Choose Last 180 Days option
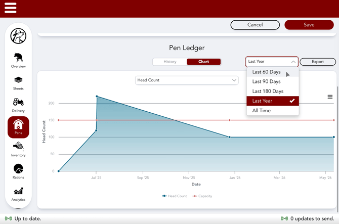The width and height of the screenshot is (339, 224). coord(273,92)
